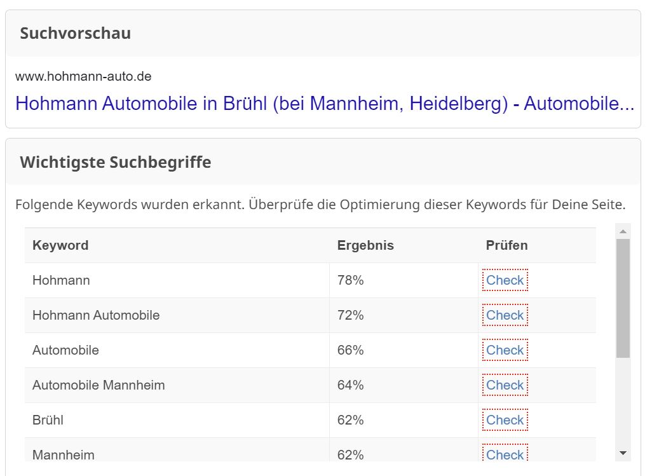Image resolution: width=652 pixels, height=476 pixels.
Task: Click the Prüfen column header
Action: click(x=506, y=245)
